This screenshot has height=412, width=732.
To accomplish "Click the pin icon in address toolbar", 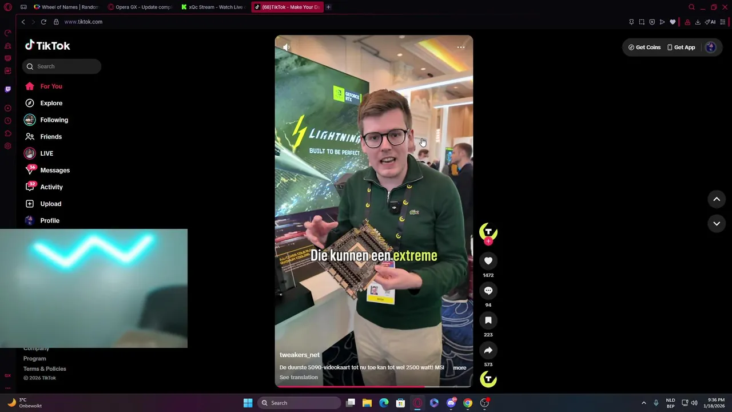I will coord(631,22).
